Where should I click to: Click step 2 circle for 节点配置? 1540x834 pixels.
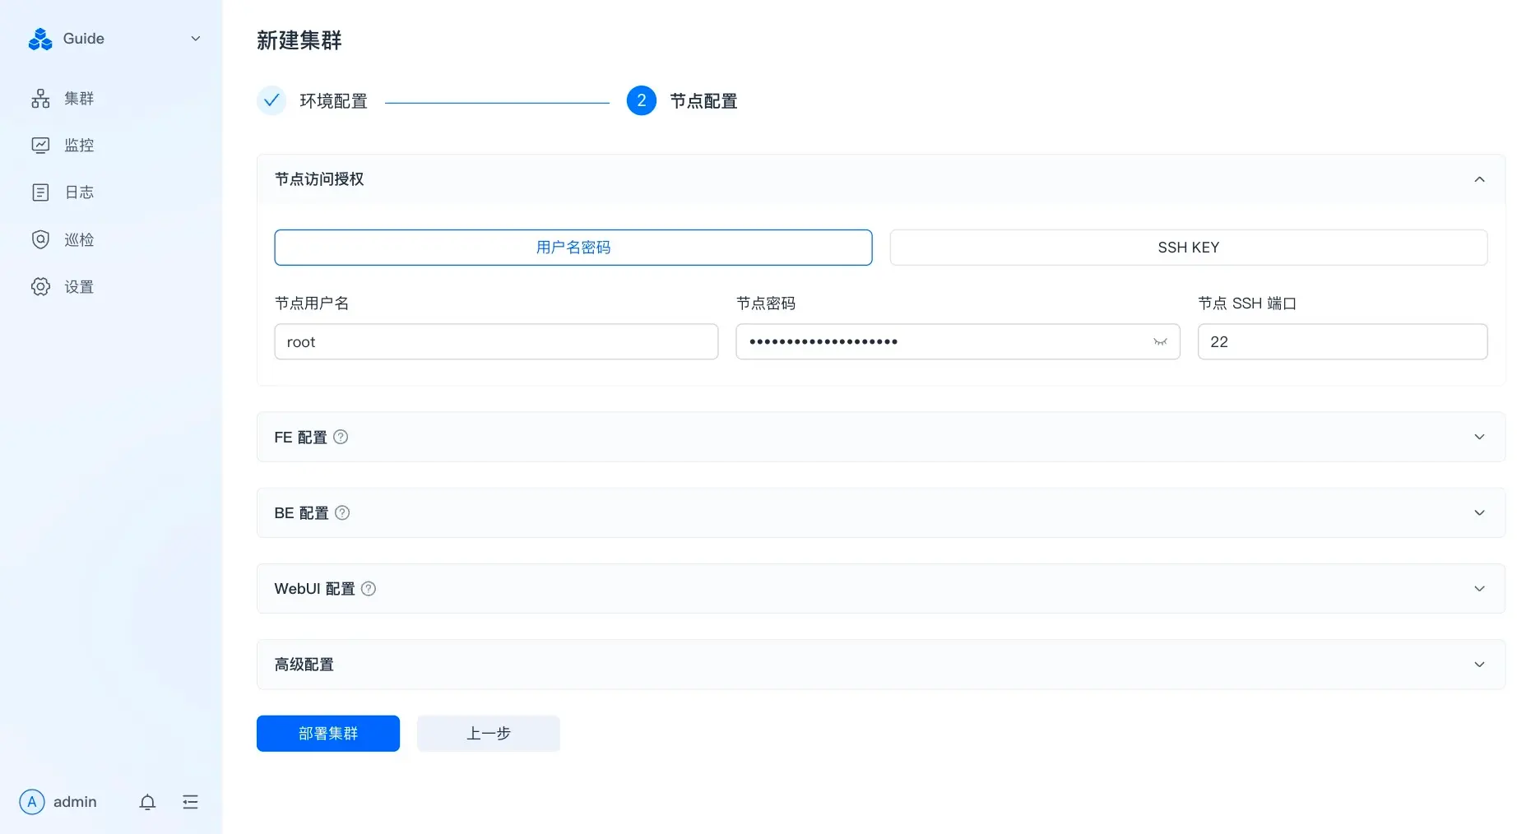(x=642, y=100)
